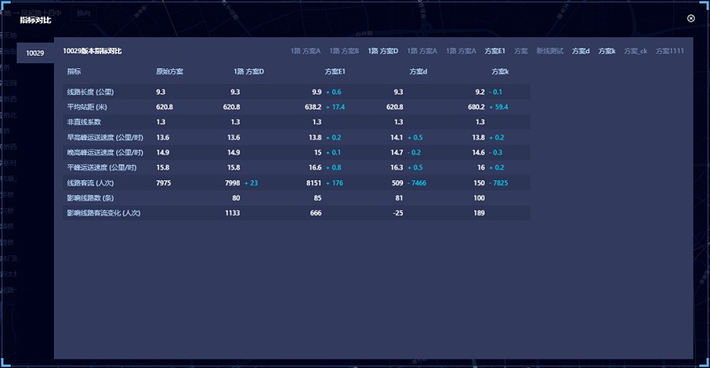
Task: Toggle 方案d in the top plan selector
Action: (580, 51)
